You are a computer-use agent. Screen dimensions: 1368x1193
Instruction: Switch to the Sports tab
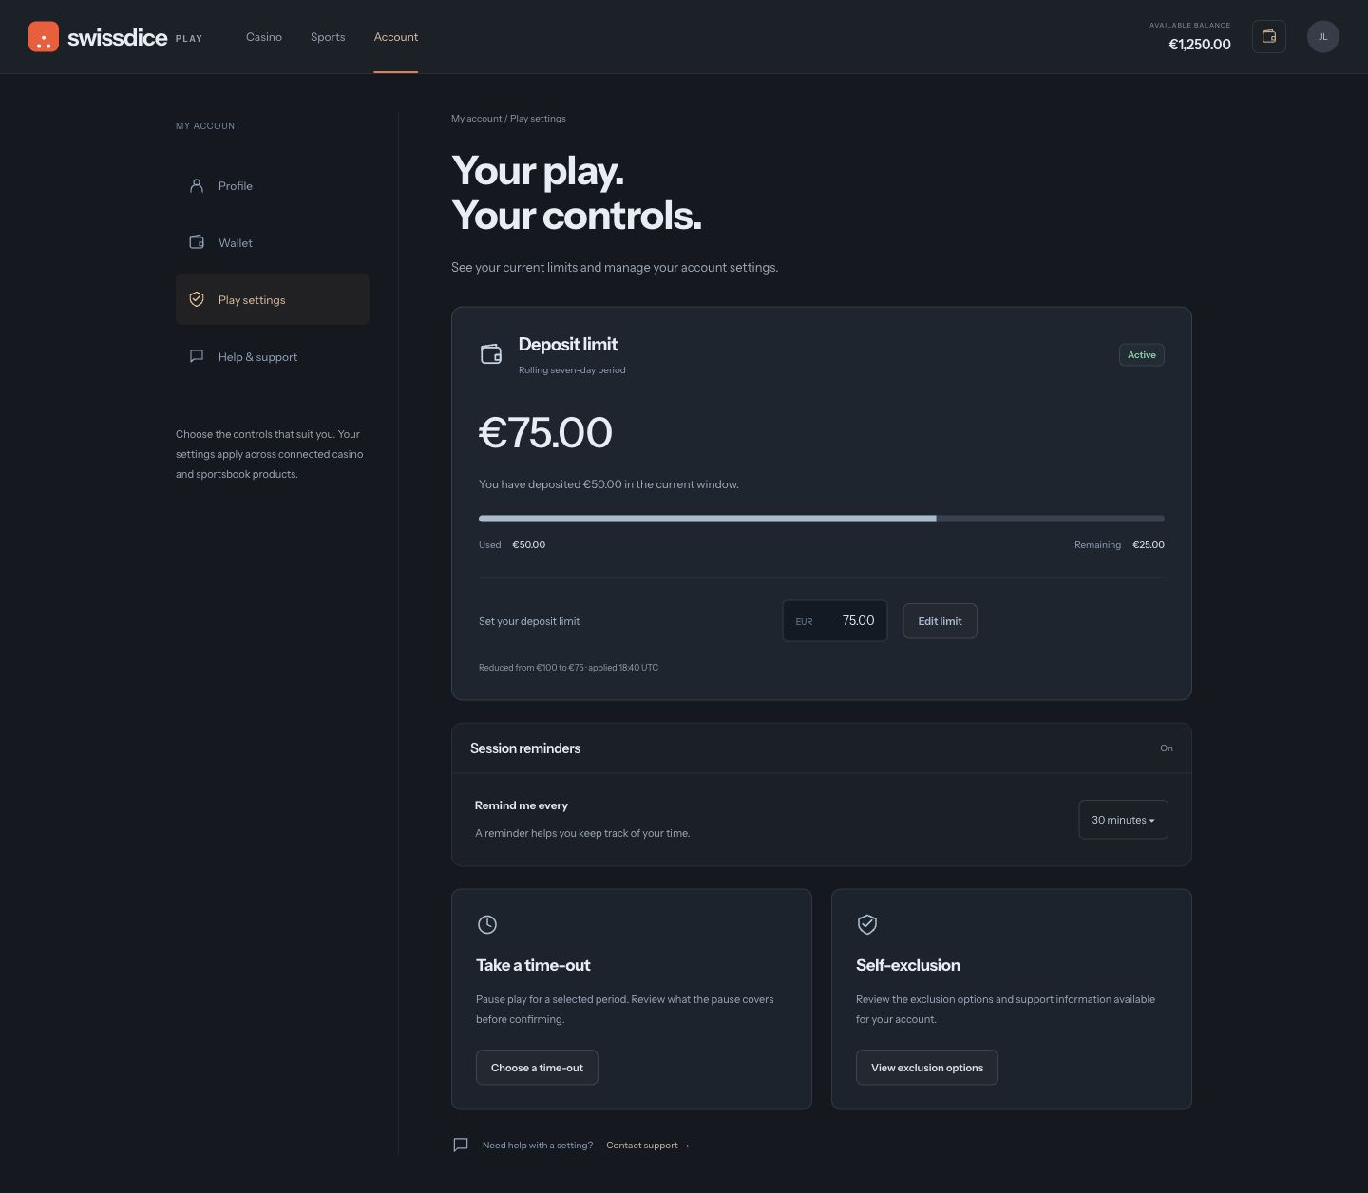coord(328,37)
